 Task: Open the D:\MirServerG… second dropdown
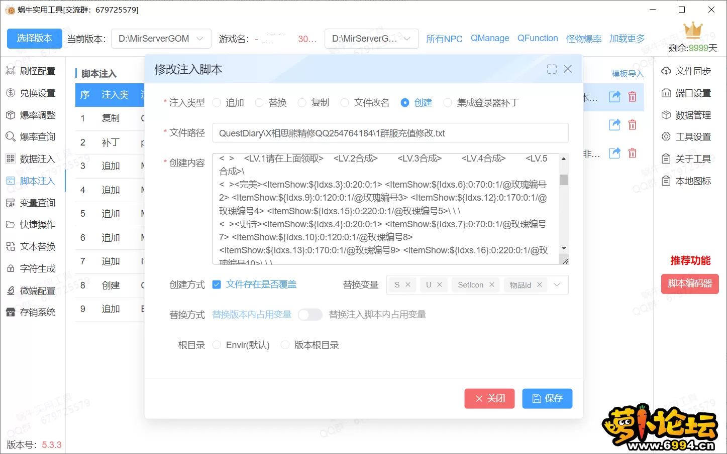pos(372,39)
